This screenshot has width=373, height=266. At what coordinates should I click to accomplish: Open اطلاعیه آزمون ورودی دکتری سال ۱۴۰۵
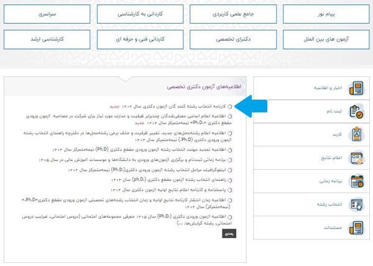(127, 220)
